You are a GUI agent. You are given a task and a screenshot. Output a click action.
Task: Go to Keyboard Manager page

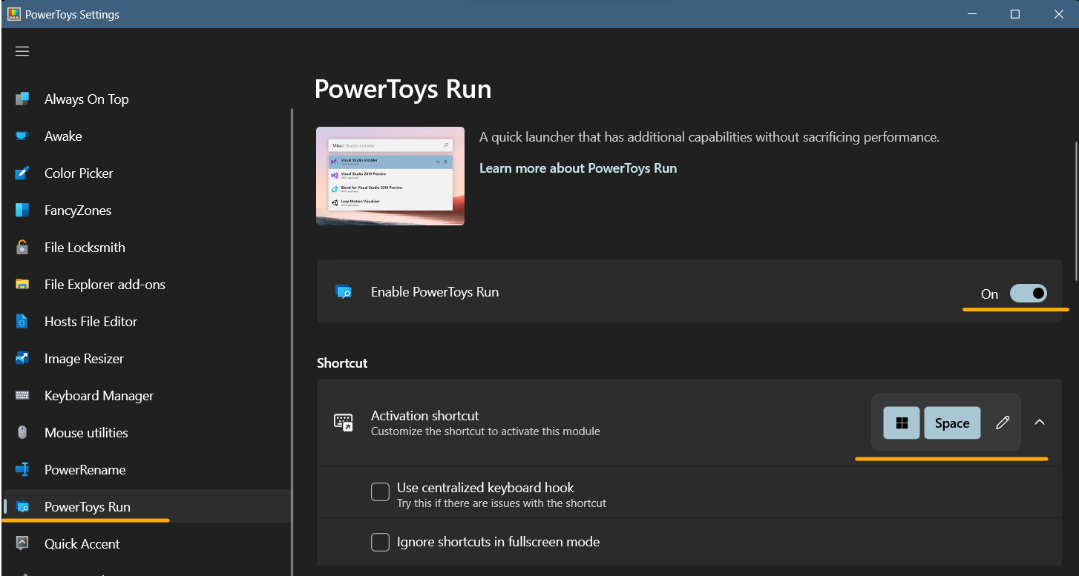tap(99, 395)
